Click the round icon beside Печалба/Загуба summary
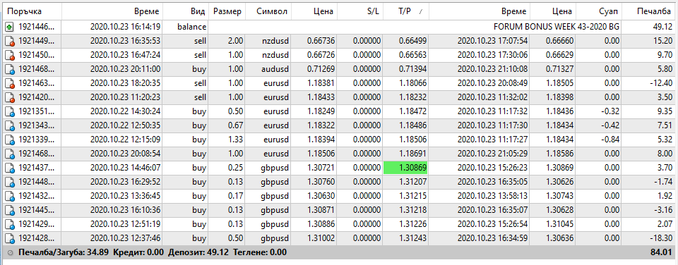Image resolution: width=678 pixels, height=265 pixels. tap(10, 252)
